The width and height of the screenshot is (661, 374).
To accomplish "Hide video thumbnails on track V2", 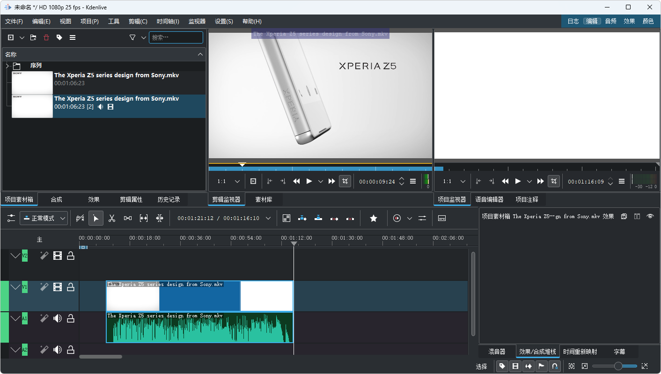I will [57, 256].
